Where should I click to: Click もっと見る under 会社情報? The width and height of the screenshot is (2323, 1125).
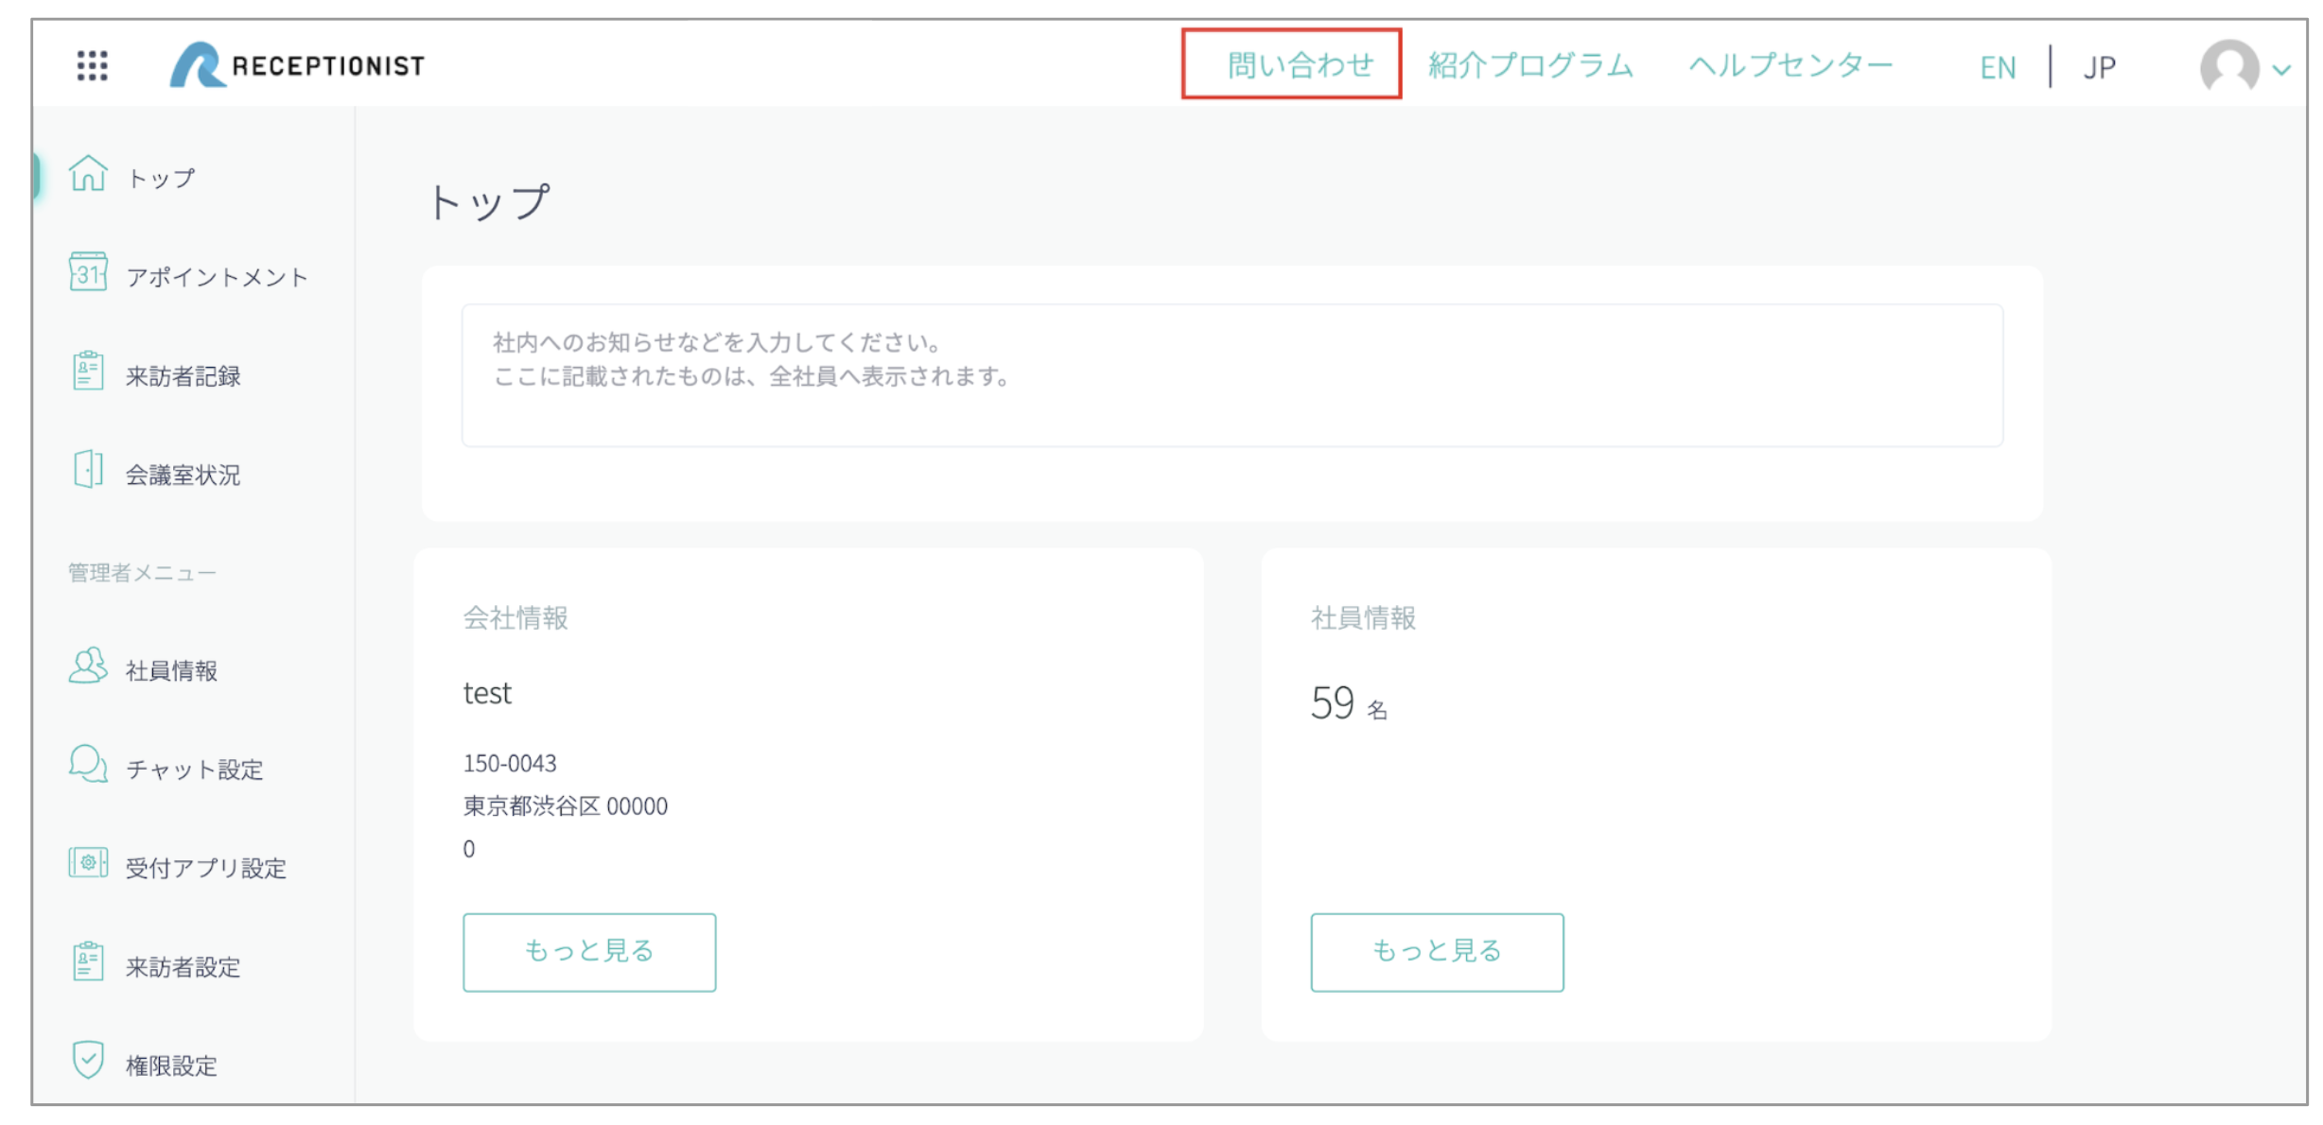[x=588, y=952]
